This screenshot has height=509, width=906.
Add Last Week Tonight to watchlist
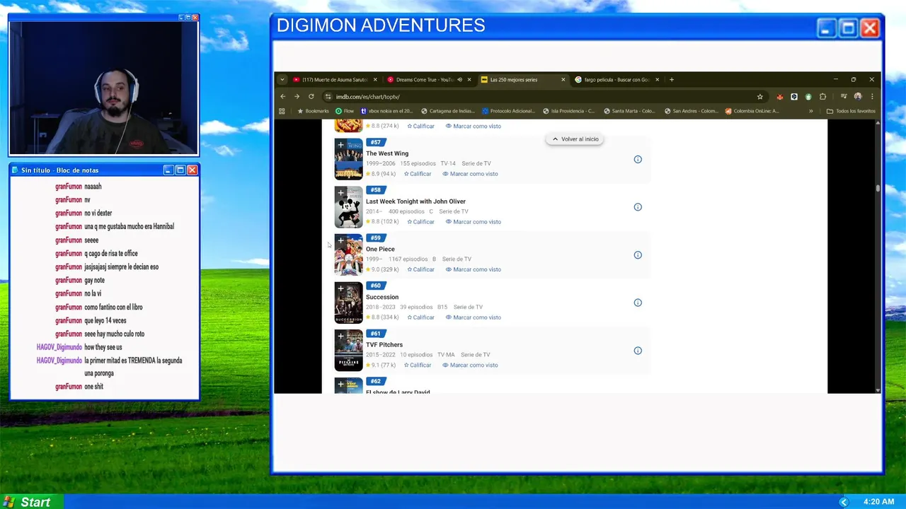[340, 192]
